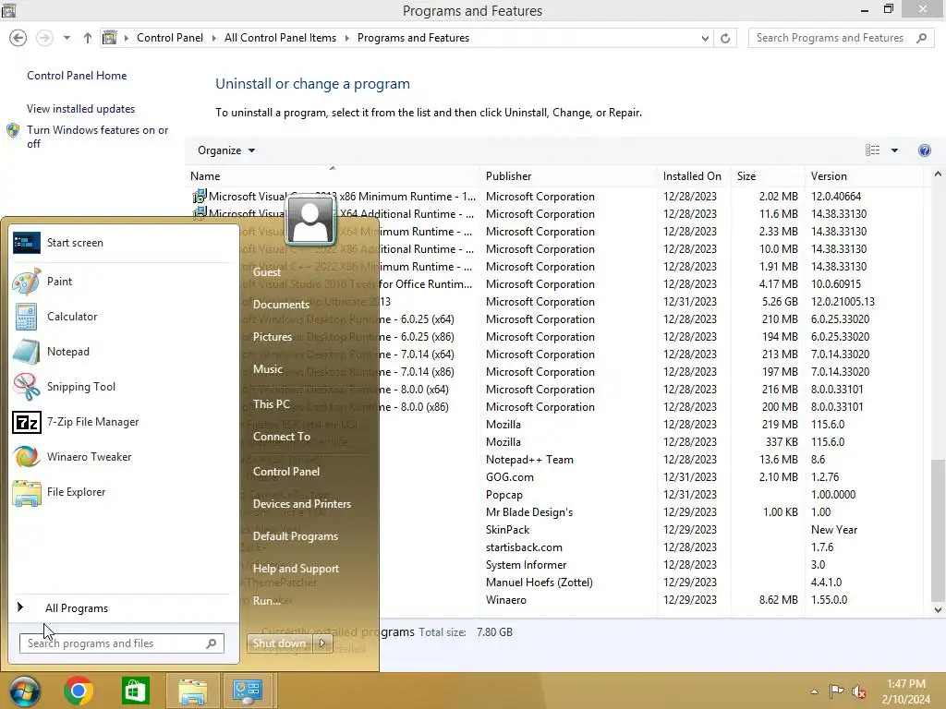946x709 pixels.
Task: Open the help question mark icon
Action: click(924, 150)
